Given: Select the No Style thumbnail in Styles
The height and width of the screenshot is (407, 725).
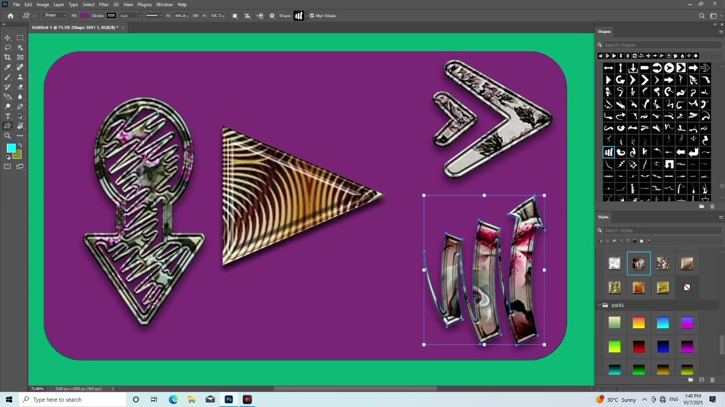Looking at the screenshot, I should tap(687, 287).
